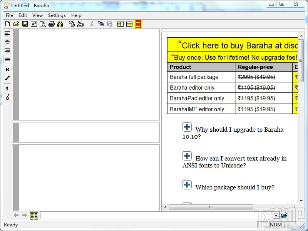This screenshot has height=231, width=308.
Task: Create a new document
Action: click(7, 24)
